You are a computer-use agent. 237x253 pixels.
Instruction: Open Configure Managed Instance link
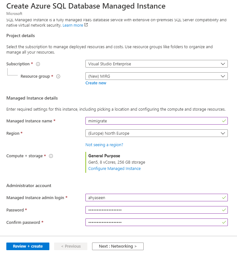[114, 169]
